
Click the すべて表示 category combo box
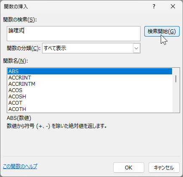[x=91, y=48]
